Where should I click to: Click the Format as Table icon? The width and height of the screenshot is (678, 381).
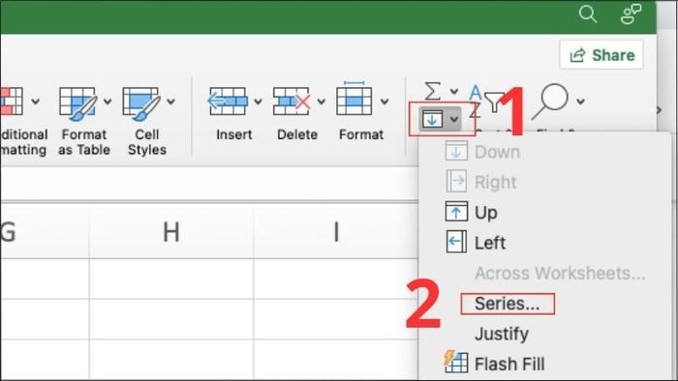(78, 103)
